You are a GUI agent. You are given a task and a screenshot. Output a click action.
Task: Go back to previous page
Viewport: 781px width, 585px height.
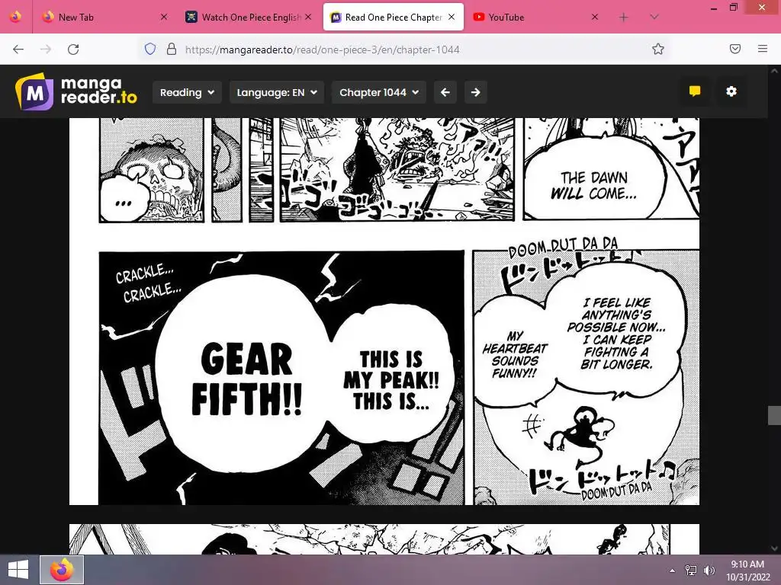pos(18,50)
